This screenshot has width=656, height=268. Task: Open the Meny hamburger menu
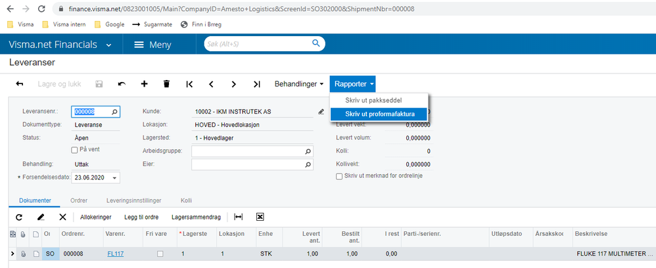152,45
